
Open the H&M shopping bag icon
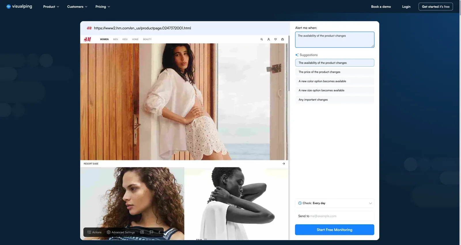(282, 39)
